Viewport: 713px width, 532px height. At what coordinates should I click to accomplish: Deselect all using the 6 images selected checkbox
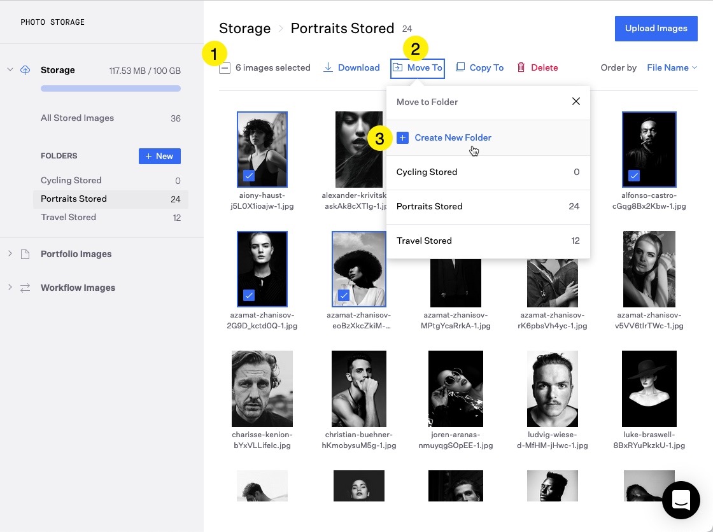(225, 68)
